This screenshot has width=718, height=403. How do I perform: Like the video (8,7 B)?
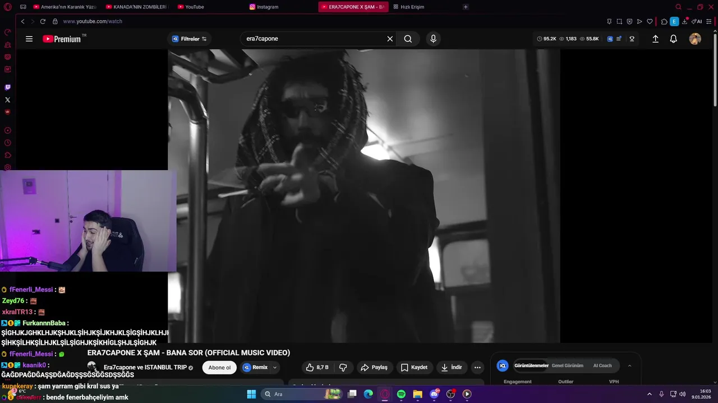pos(317,367)
